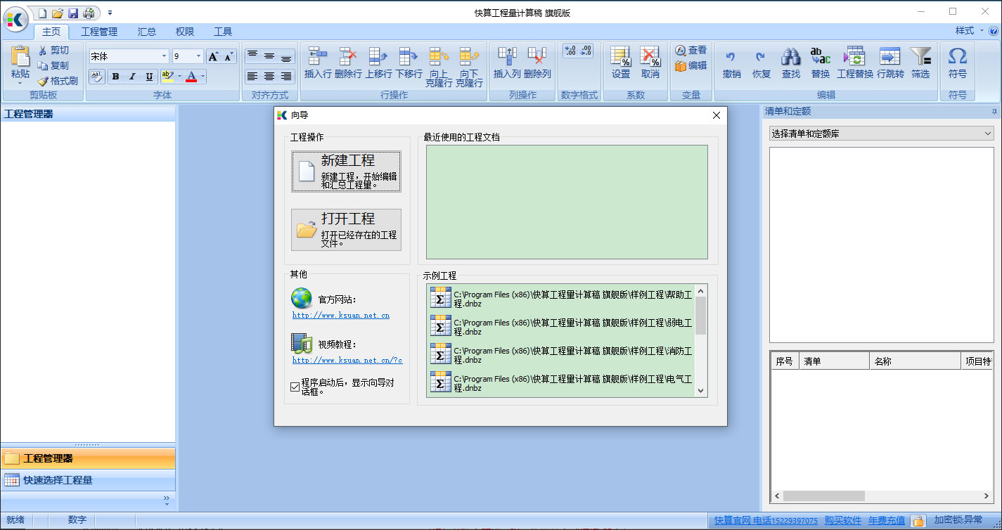
Task: Click the 打开工程 button in wizard
Action: coord(346,230)
